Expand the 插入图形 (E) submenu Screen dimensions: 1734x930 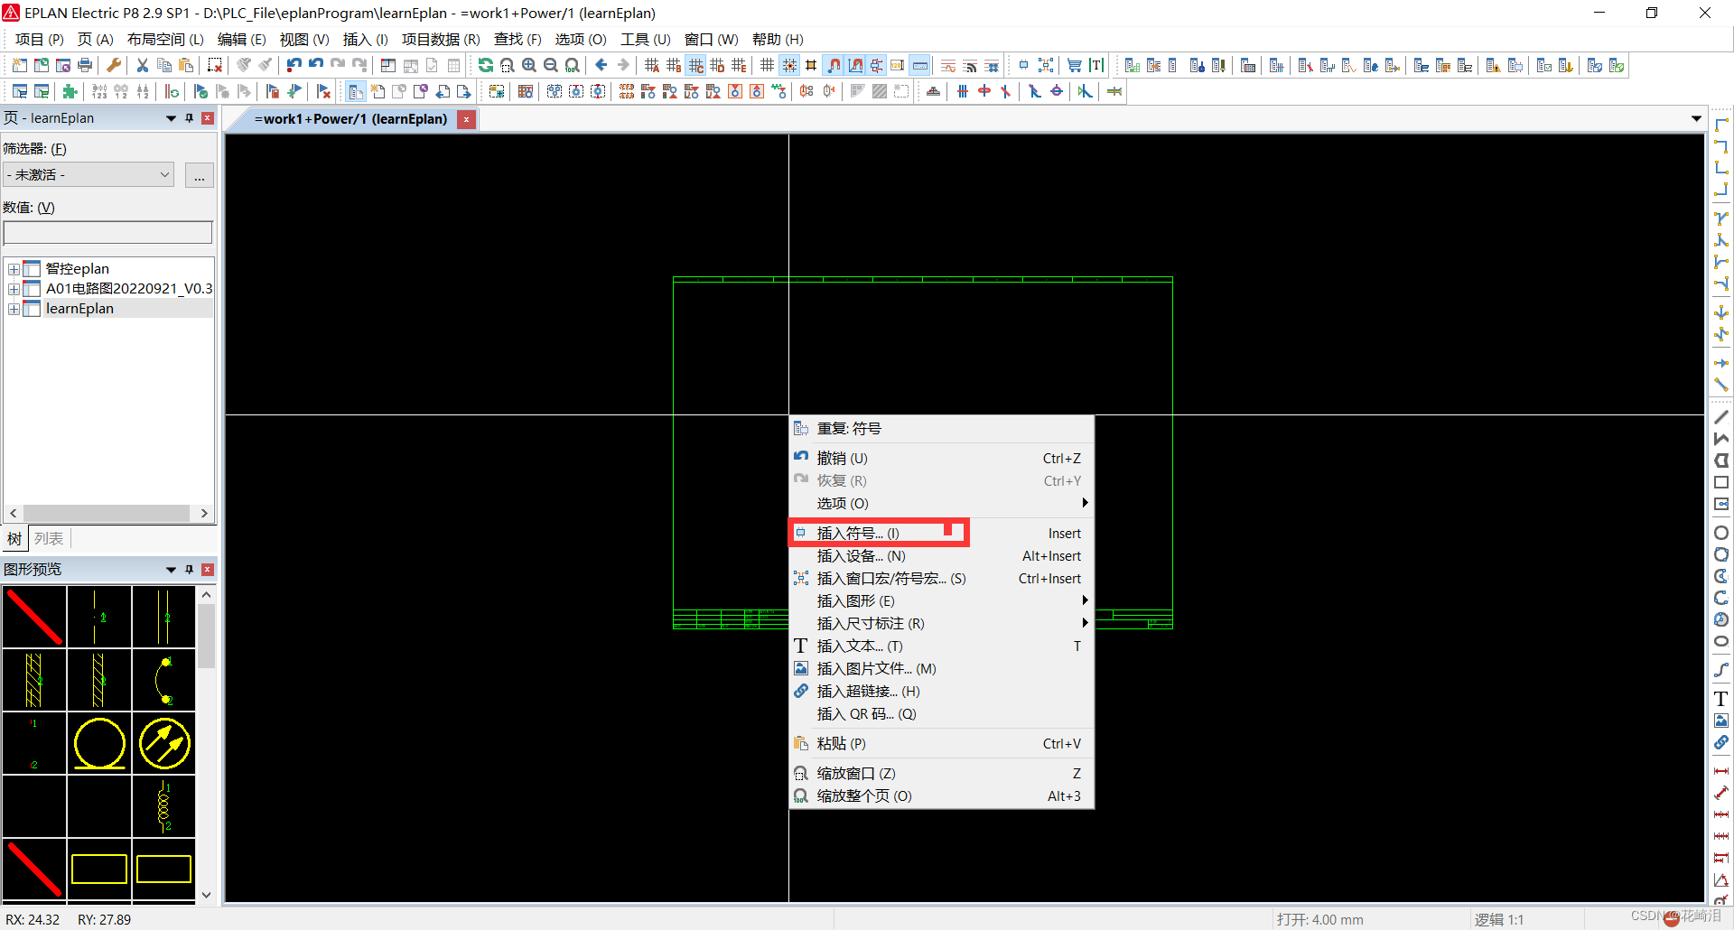pos(941,600)
